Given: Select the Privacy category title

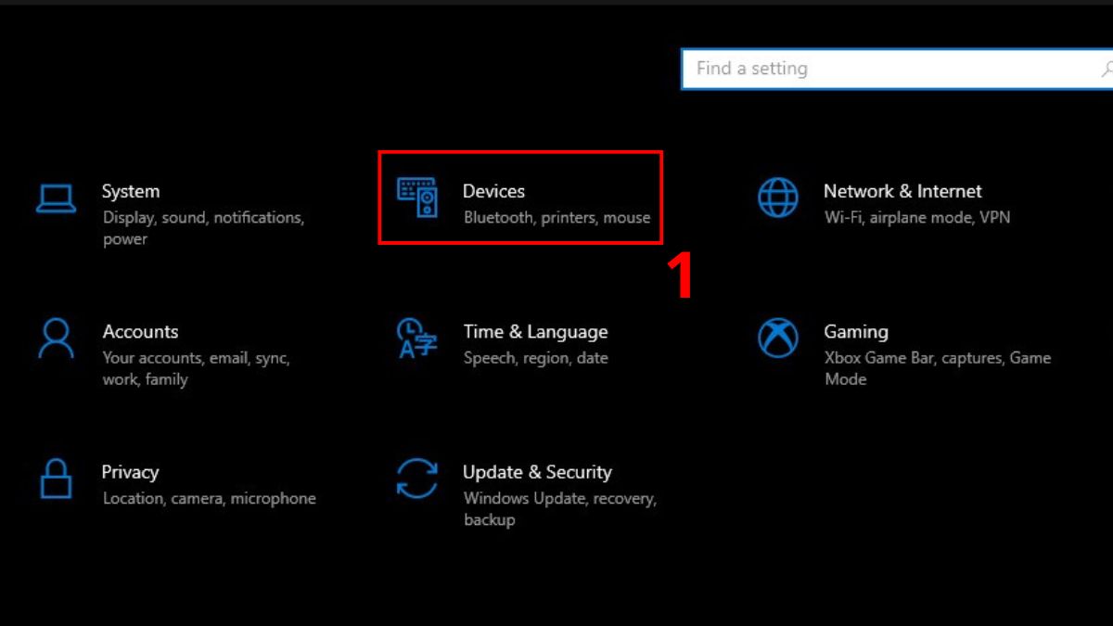Looking at the screenshot, I should pyautogui.click(x=130, y=472).
